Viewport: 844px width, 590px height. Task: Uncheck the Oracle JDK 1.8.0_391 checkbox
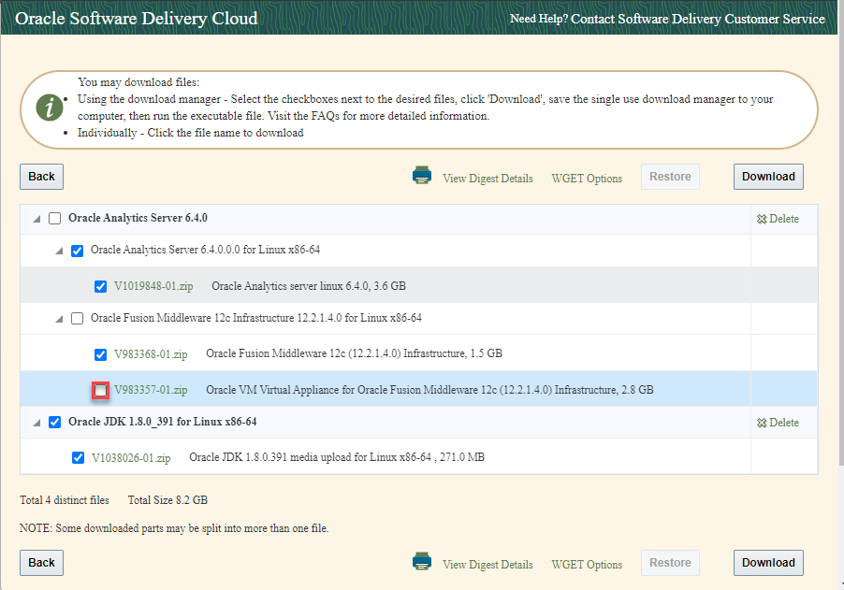pyautogui.click(x=54, y=422)
